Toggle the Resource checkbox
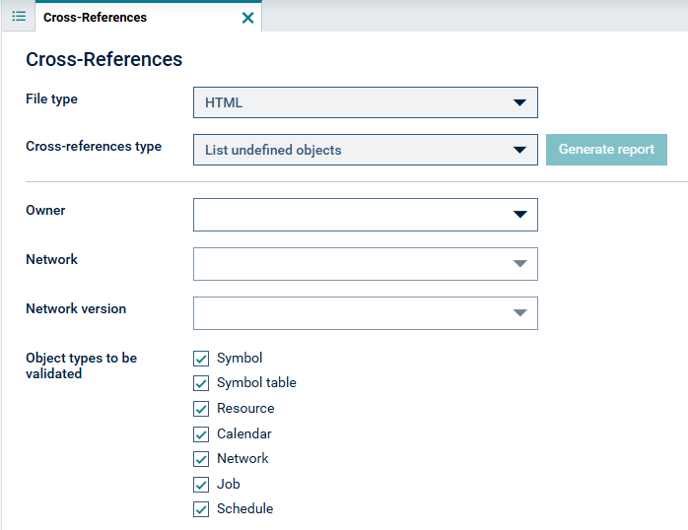Image resolution: width=688 pixels, height=530 pixels. [201, 409]
